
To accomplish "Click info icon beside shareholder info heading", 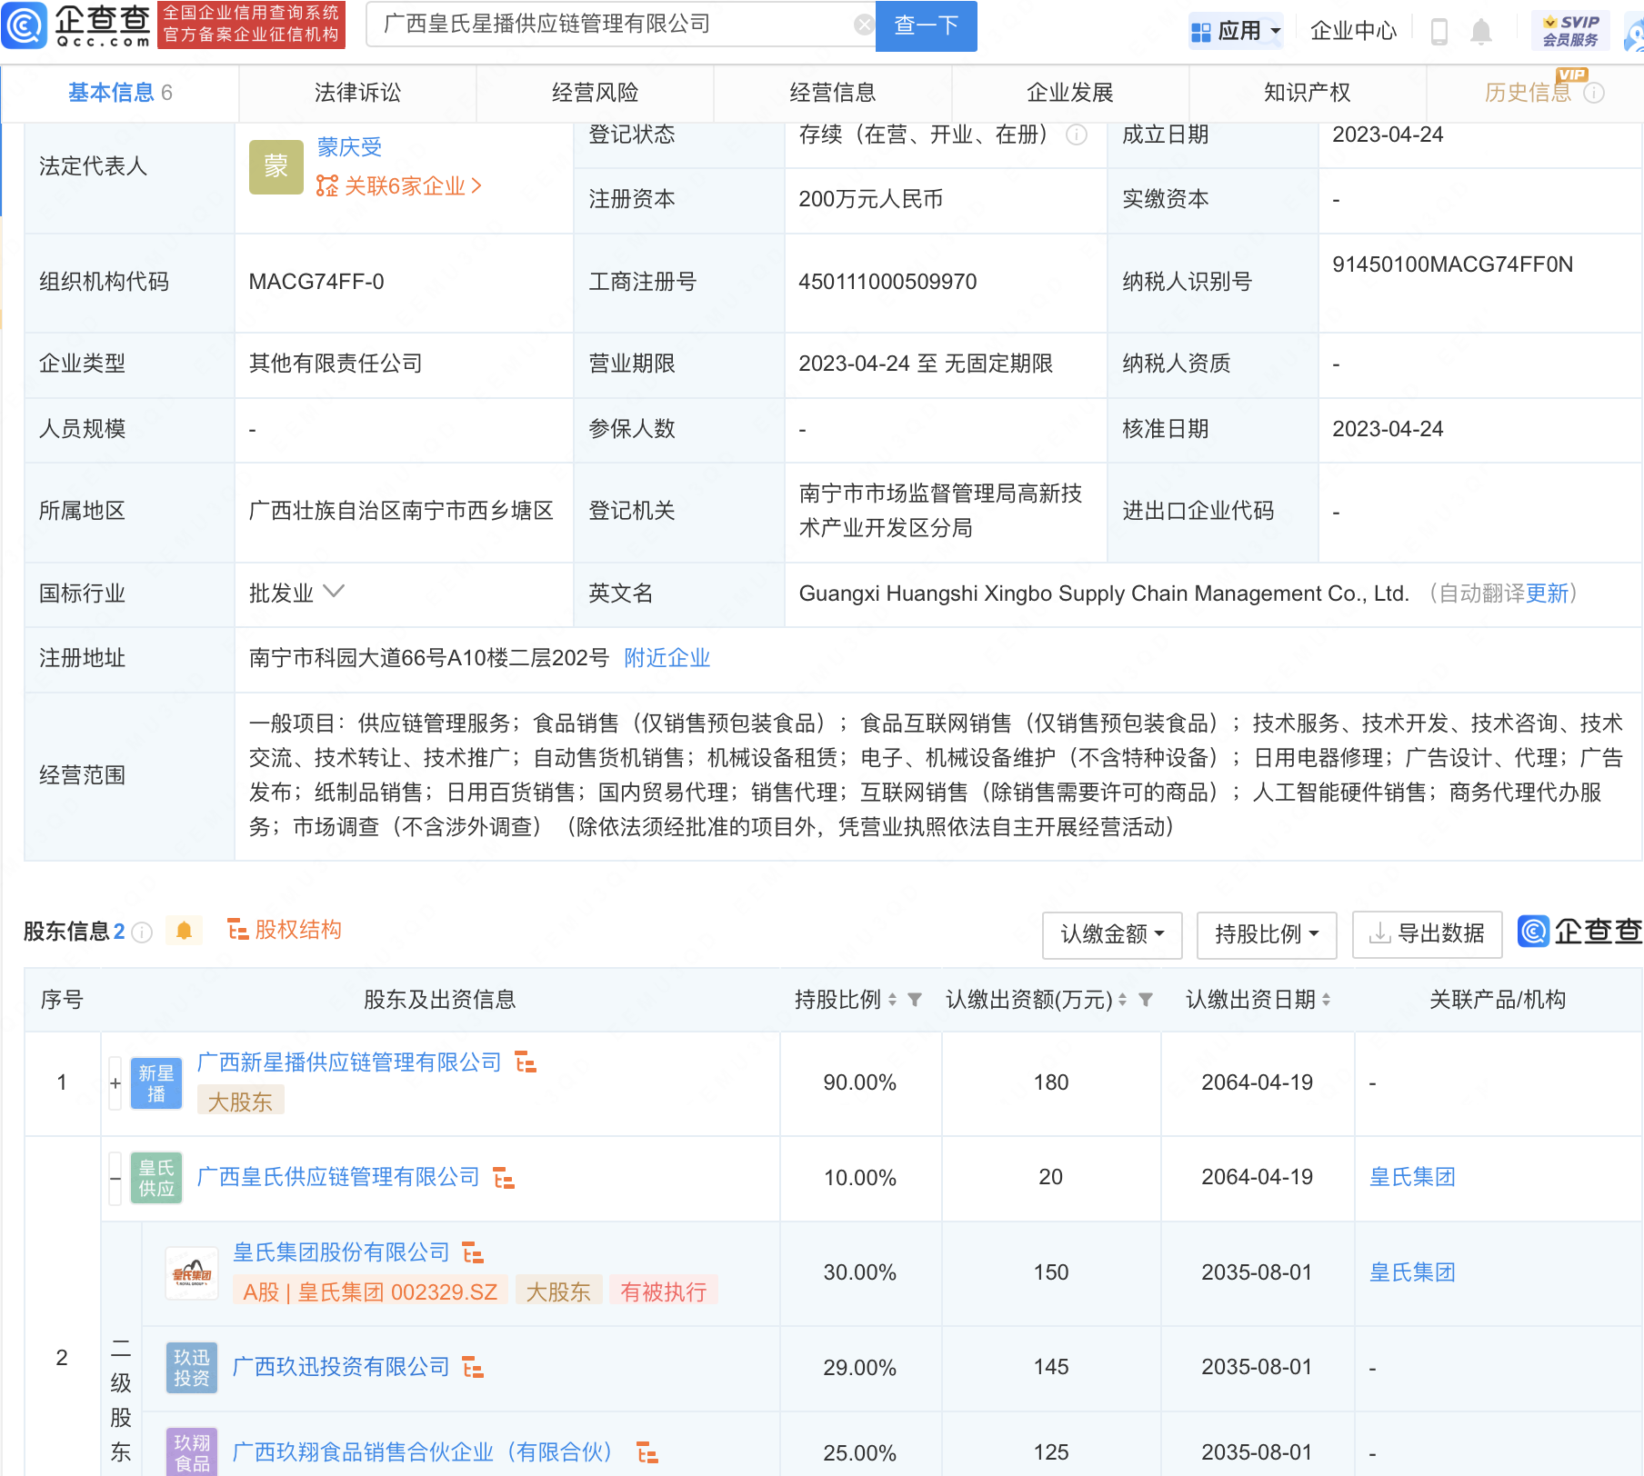I will 142,932.
